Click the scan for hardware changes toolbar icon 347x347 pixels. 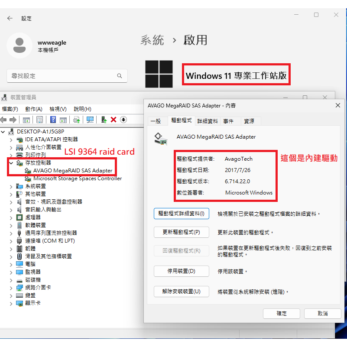click(90, 120)
